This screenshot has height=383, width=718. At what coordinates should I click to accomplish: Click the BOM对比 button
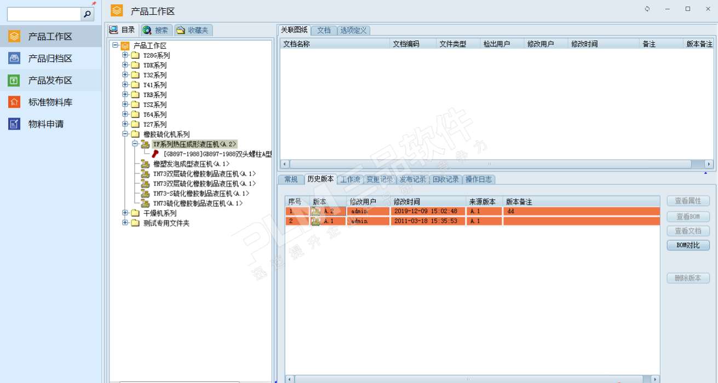[688, 245]
